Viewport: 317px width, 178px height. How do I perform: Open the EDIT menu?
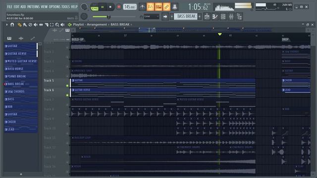[x=16, y=6]
